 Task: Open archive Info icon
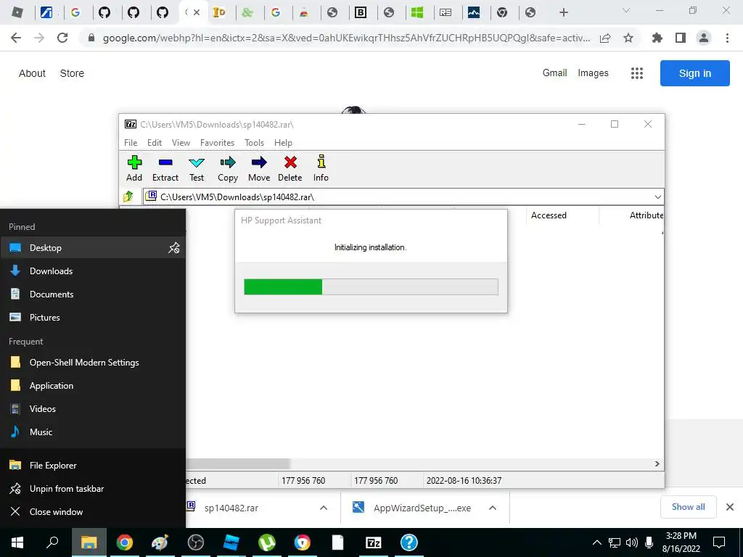[321, 168]
